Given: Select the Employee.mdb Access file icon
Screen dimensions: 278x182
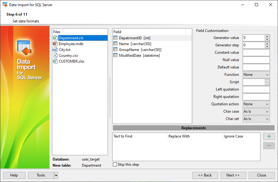Looking at the screenshot, I should (56, 44).
